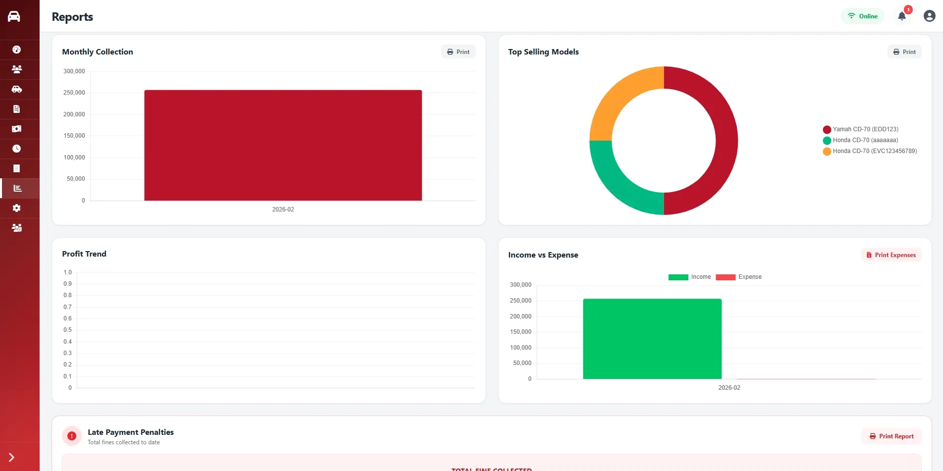Viewport: 943px width, 471px height.
Task: Click the Print Expenses button
Action: pos(891,255)
